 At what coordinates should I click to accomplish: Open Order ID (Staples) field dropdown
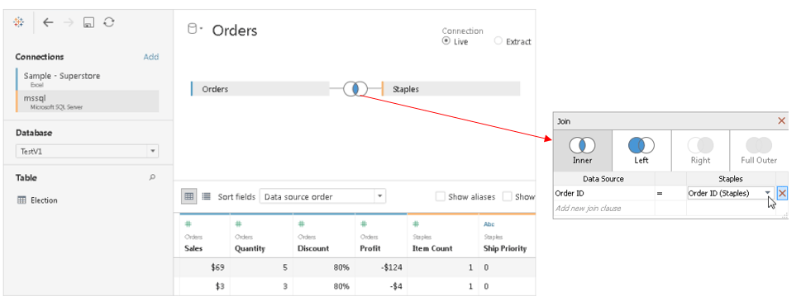point(731,193)
